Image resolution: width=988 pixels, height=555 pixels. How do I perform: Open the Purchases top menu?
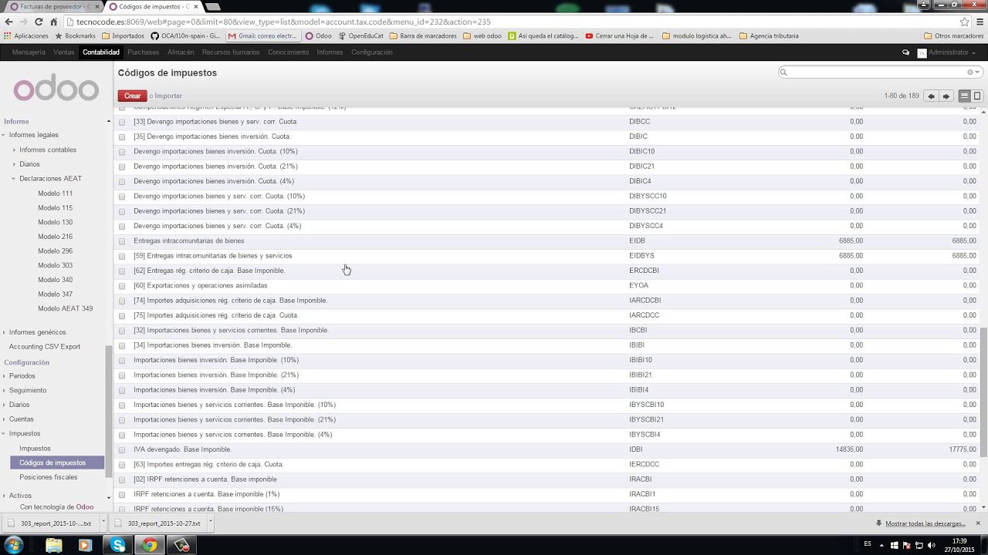[143, 52]
